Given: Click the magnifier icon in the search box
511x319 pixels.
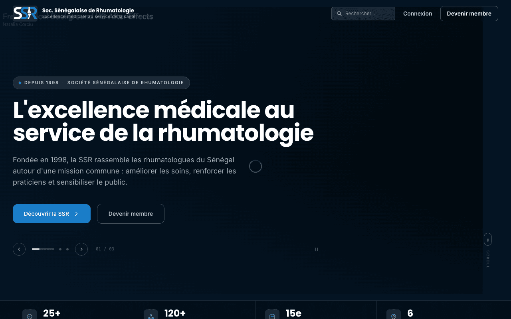Looking at the screenshot, I should [339, 14].
